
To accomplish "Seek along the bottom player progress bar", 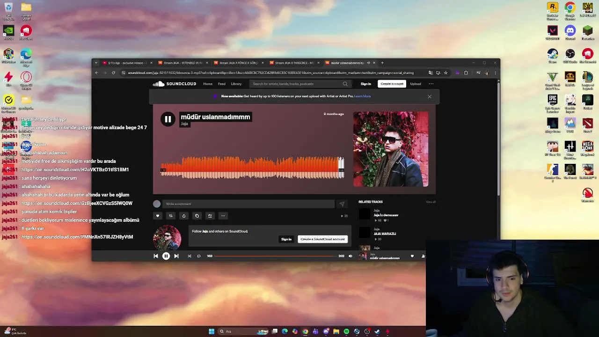I will pos(276,256).
